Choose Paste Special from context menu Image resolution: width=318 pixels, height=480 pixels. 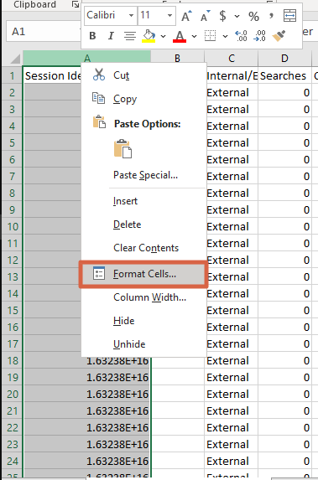pos(146,175)
